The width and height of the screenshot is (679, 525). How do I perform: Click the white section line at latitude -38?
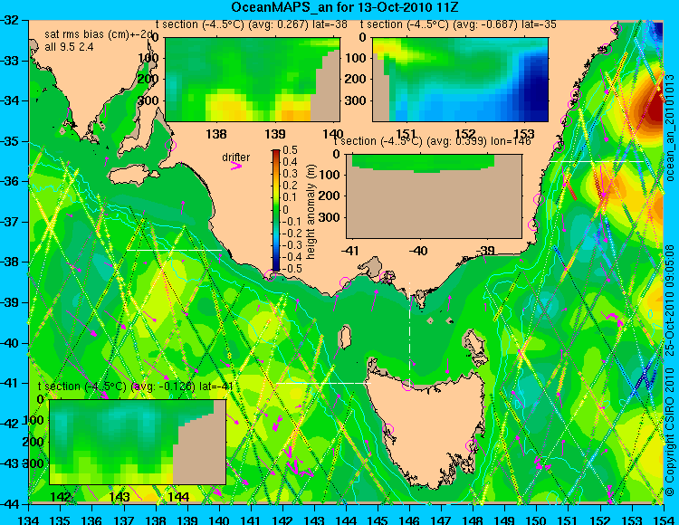click(x=174, y=250)
